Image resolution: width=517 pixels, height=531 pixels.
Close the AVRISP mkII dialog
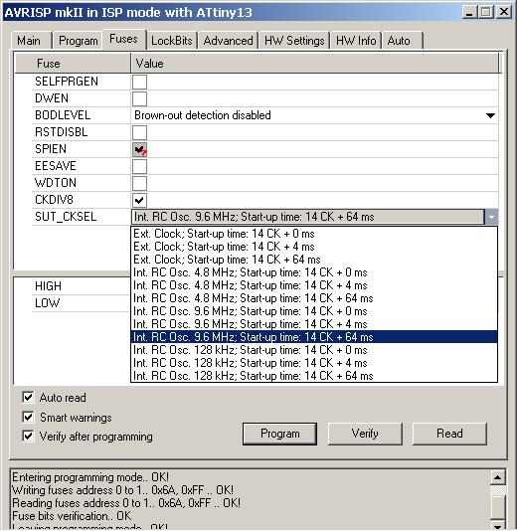click(x=504, y=13)
